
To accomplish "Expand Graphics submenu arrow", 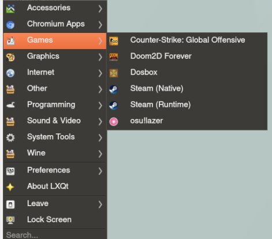I will pyautogui.click(x=100, y=57).
